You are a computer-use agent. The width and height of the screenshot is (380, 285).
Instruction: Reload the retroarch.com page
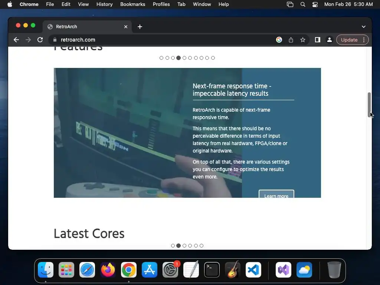(x=40, y=40)
